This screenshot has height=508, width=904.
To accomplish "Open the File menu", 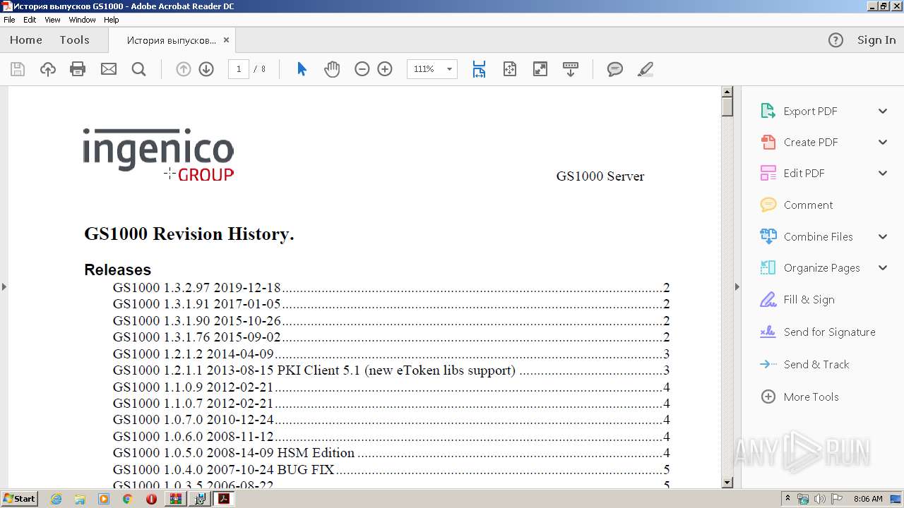I will click(9, 20).
